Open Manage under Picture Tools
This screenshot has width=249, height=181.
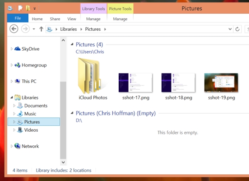point(120,19)
